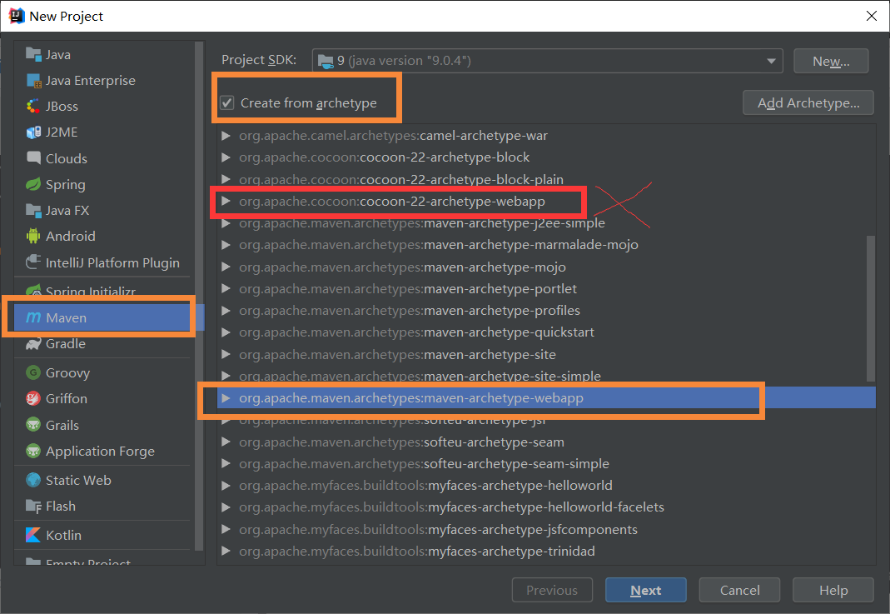Open the Project SDK dropdown
The width and height of the screenshot is (890, 614).
coord(547,61)
